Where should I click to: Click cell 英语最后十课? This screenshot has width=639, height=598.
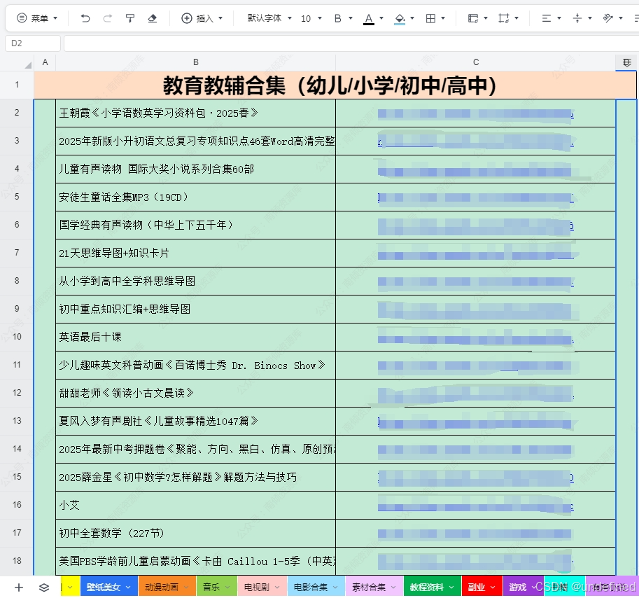(x=195, y=337)
